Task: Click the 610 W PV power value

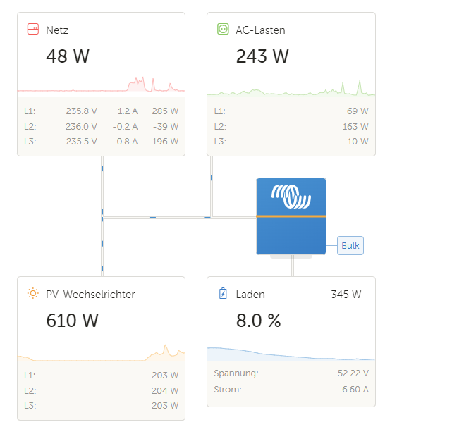Action: (x=73, y=321)
